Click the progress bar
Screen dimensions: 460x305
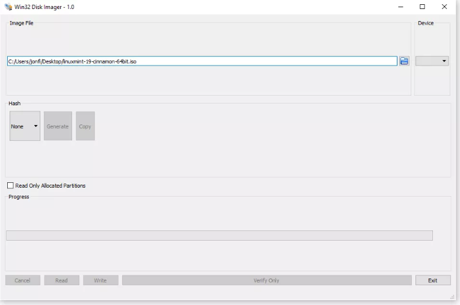(219, 235)
